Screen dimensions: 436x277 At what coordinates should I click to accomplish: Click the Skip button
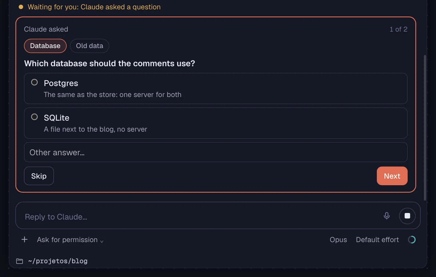tap(39, 176)
